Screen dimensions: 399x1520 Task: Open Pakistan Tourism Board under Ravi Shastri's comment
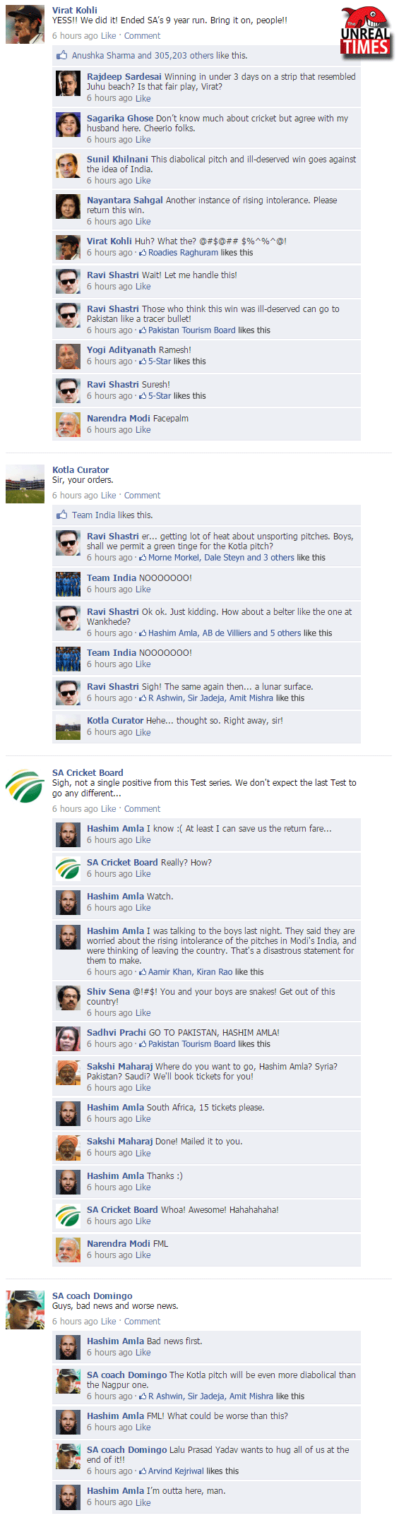tap(192, 330)
